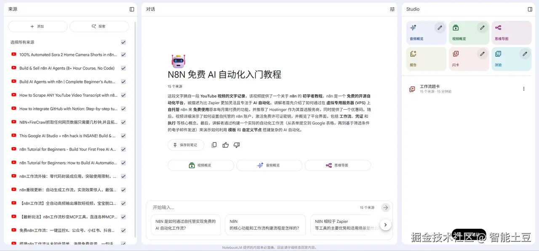Open source n8n工作流外接：零代码封装成应用
539x251 pixels.
[68, 176]
